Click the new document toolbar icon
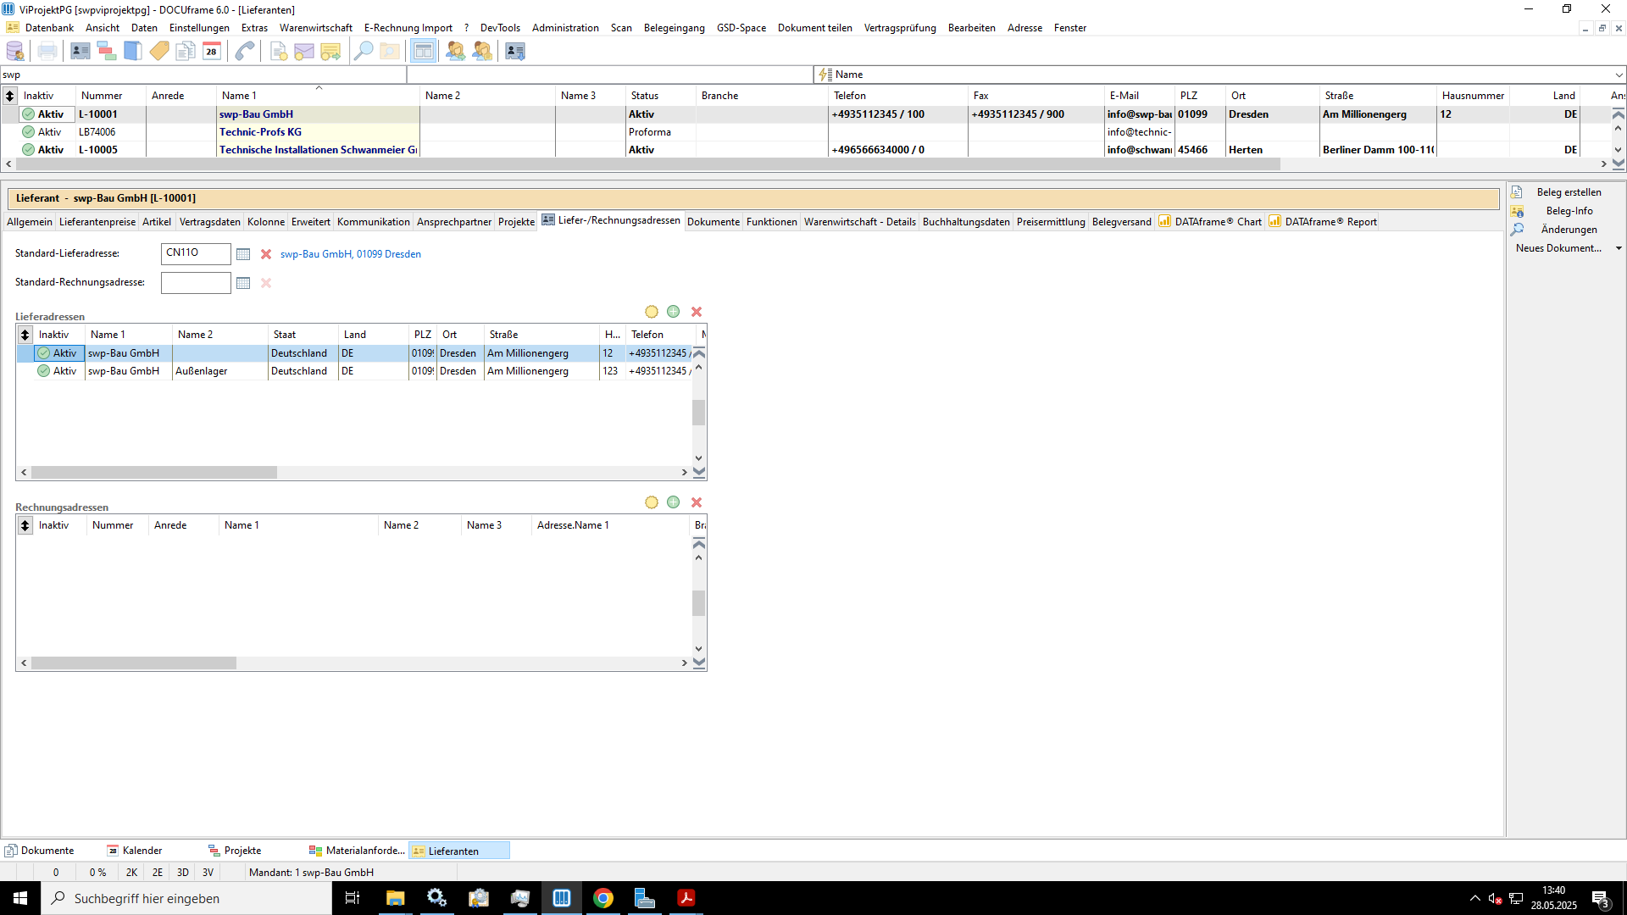 pos(278,51)
